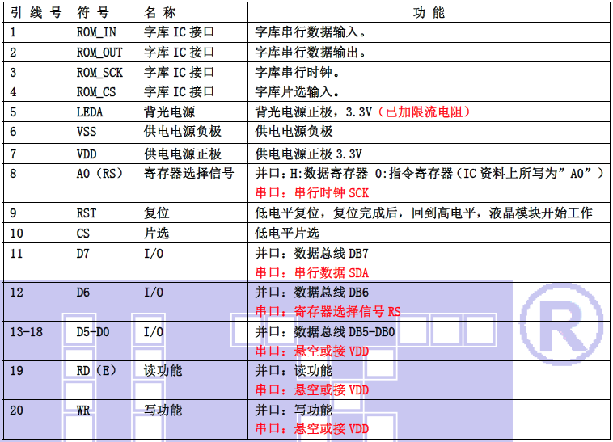This screenshot has height=442, width=613.
Task: Click the WR symbol cell
Action: 83,410
